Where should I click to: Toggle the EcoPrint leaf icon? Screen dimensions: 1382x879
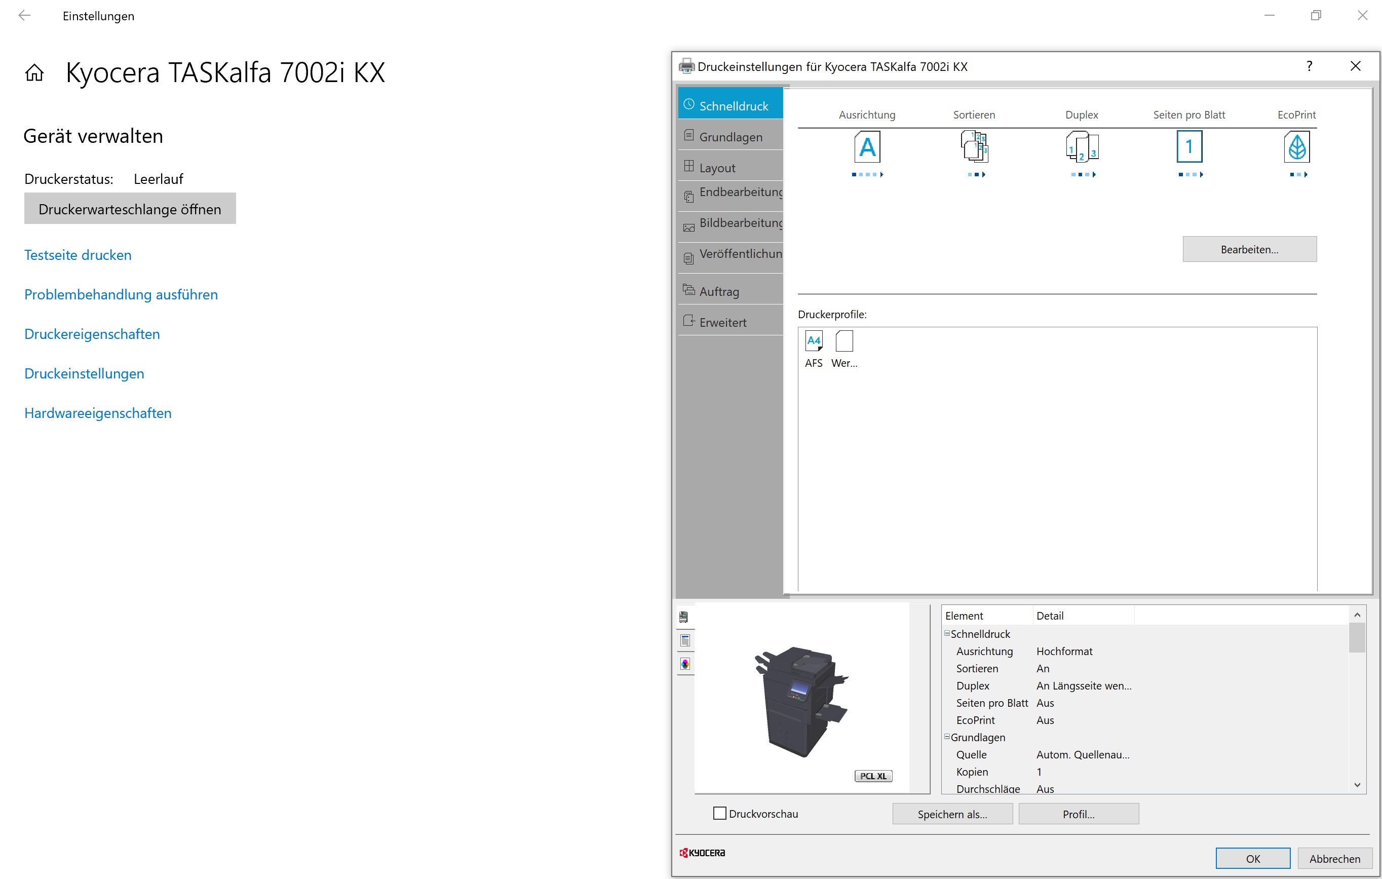point(1296,147)
